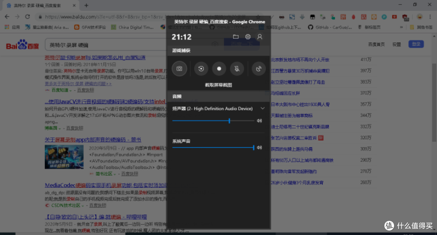Click the blue Baidu login button
Screen dimensions: 437x235
click(416, 44)
